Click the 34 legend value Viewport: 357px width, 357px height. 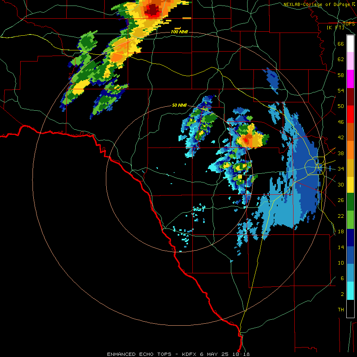click(x=341, y=169)
